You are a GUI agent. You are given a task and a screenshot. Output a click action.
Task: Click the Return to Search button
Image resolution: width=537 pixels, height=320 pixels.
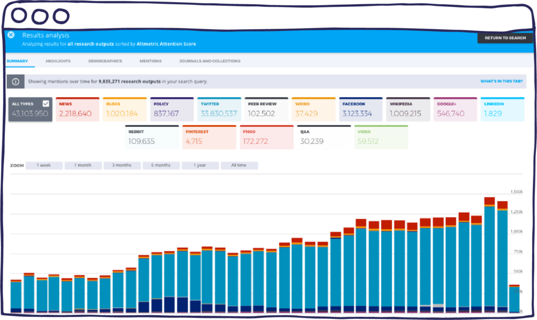point(505,38)
